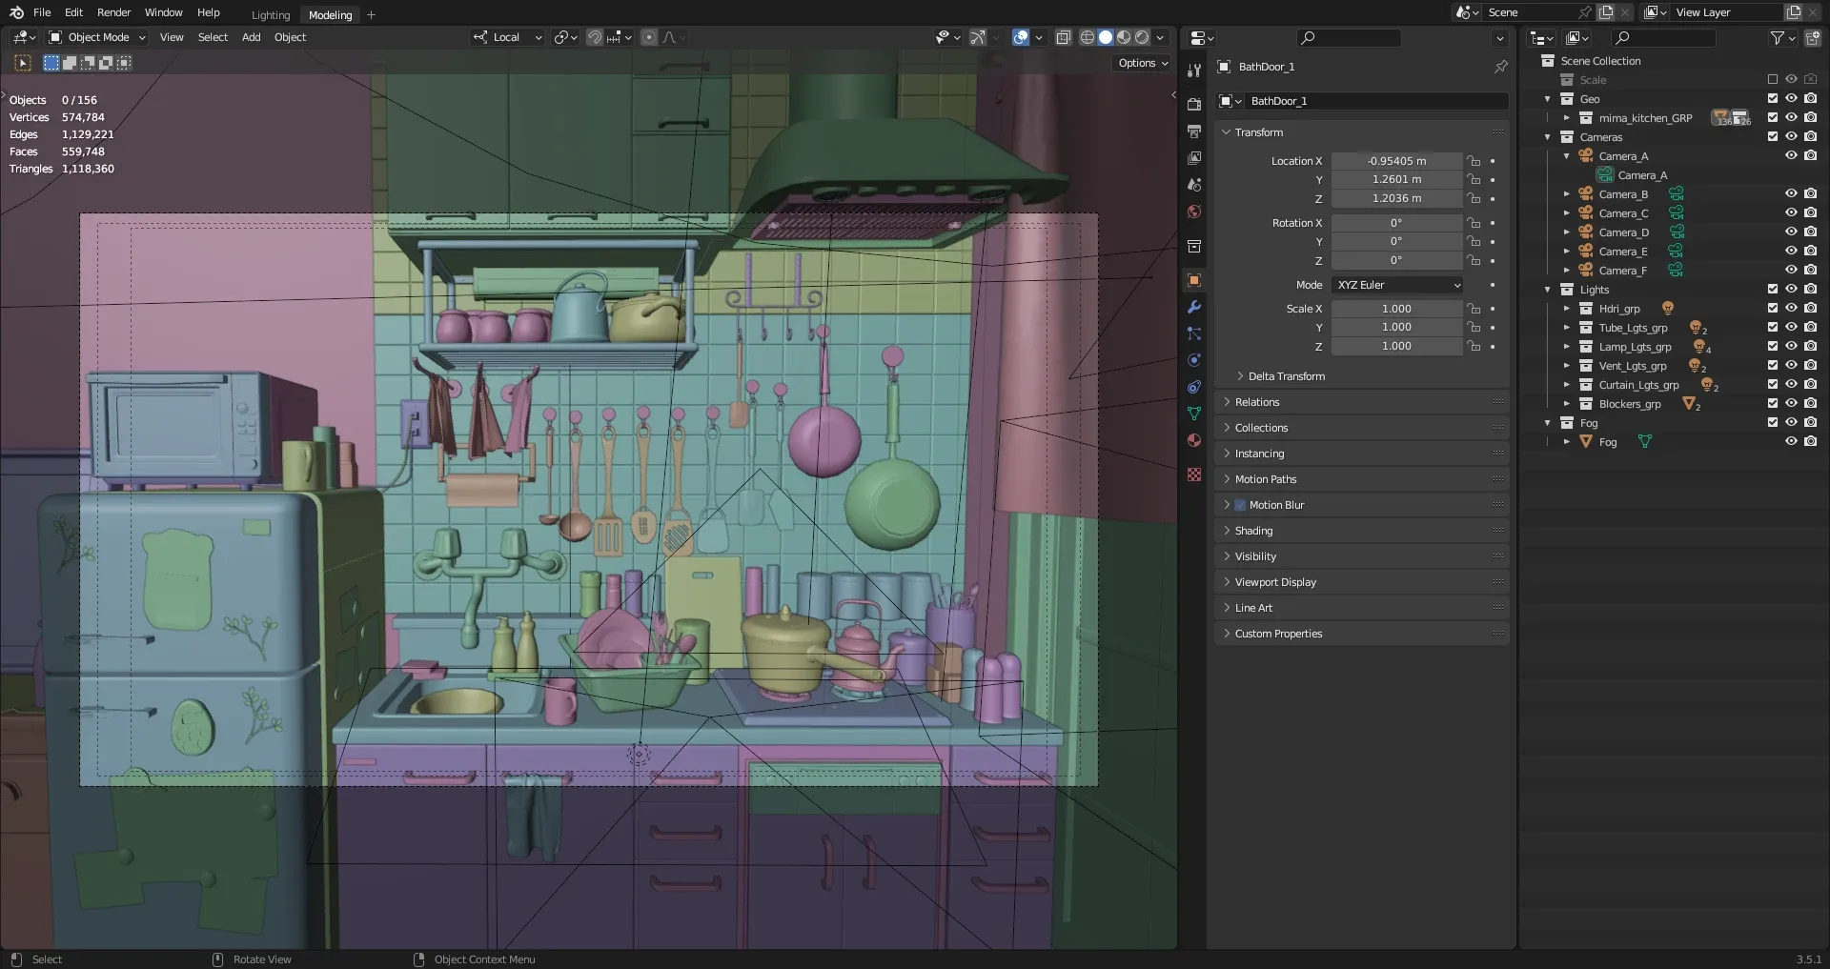Screen dimensions: 1830x969
Task: Open the Object Constraints properties tab
Action: [x=1194, y=387]
